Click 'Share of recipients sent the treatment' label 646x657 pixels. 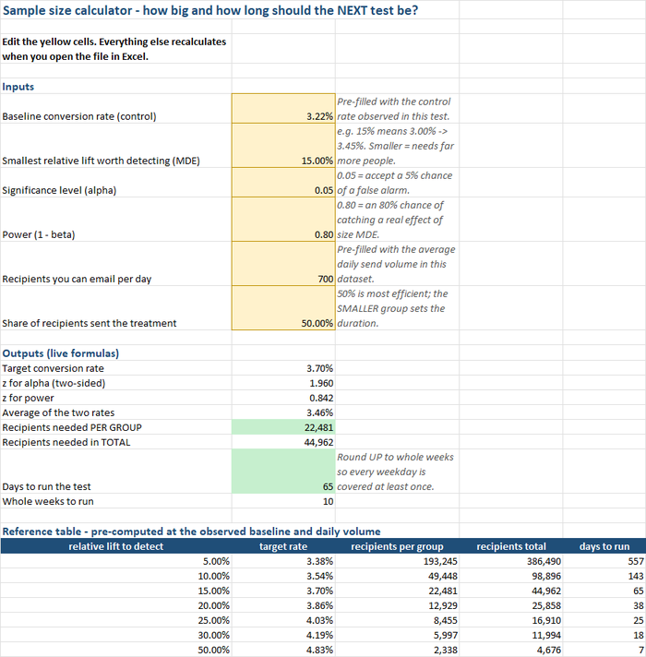pyautogui.click(x=90, y=324)
